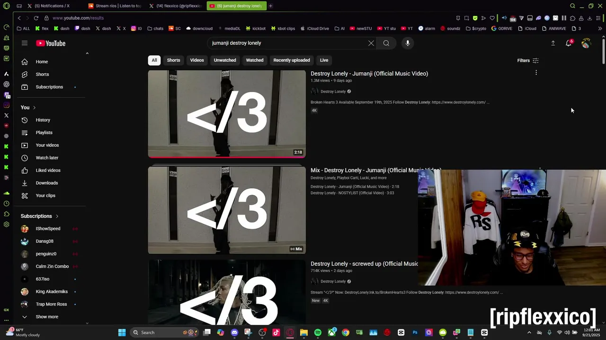
Task: Show hidden system tray icons
Action: pos(529,332)
